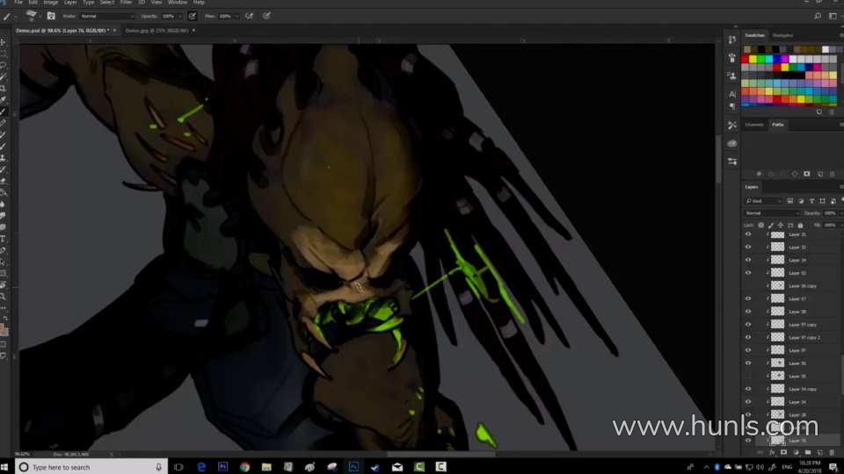The image size is (844, 474).
Task: Open the layer blend mode dropdown
Action: pyautogui.click(x=772, y=213)
